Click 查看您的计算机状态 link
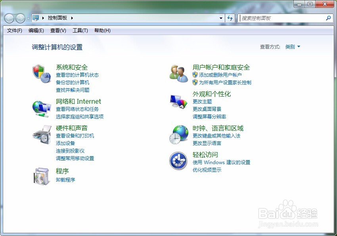337x236 pixels. pos(77,75)
